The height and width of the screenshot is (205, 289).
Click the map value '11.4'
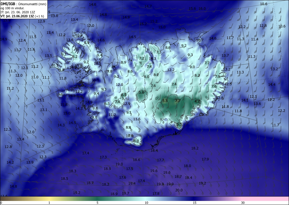point(255,39)
